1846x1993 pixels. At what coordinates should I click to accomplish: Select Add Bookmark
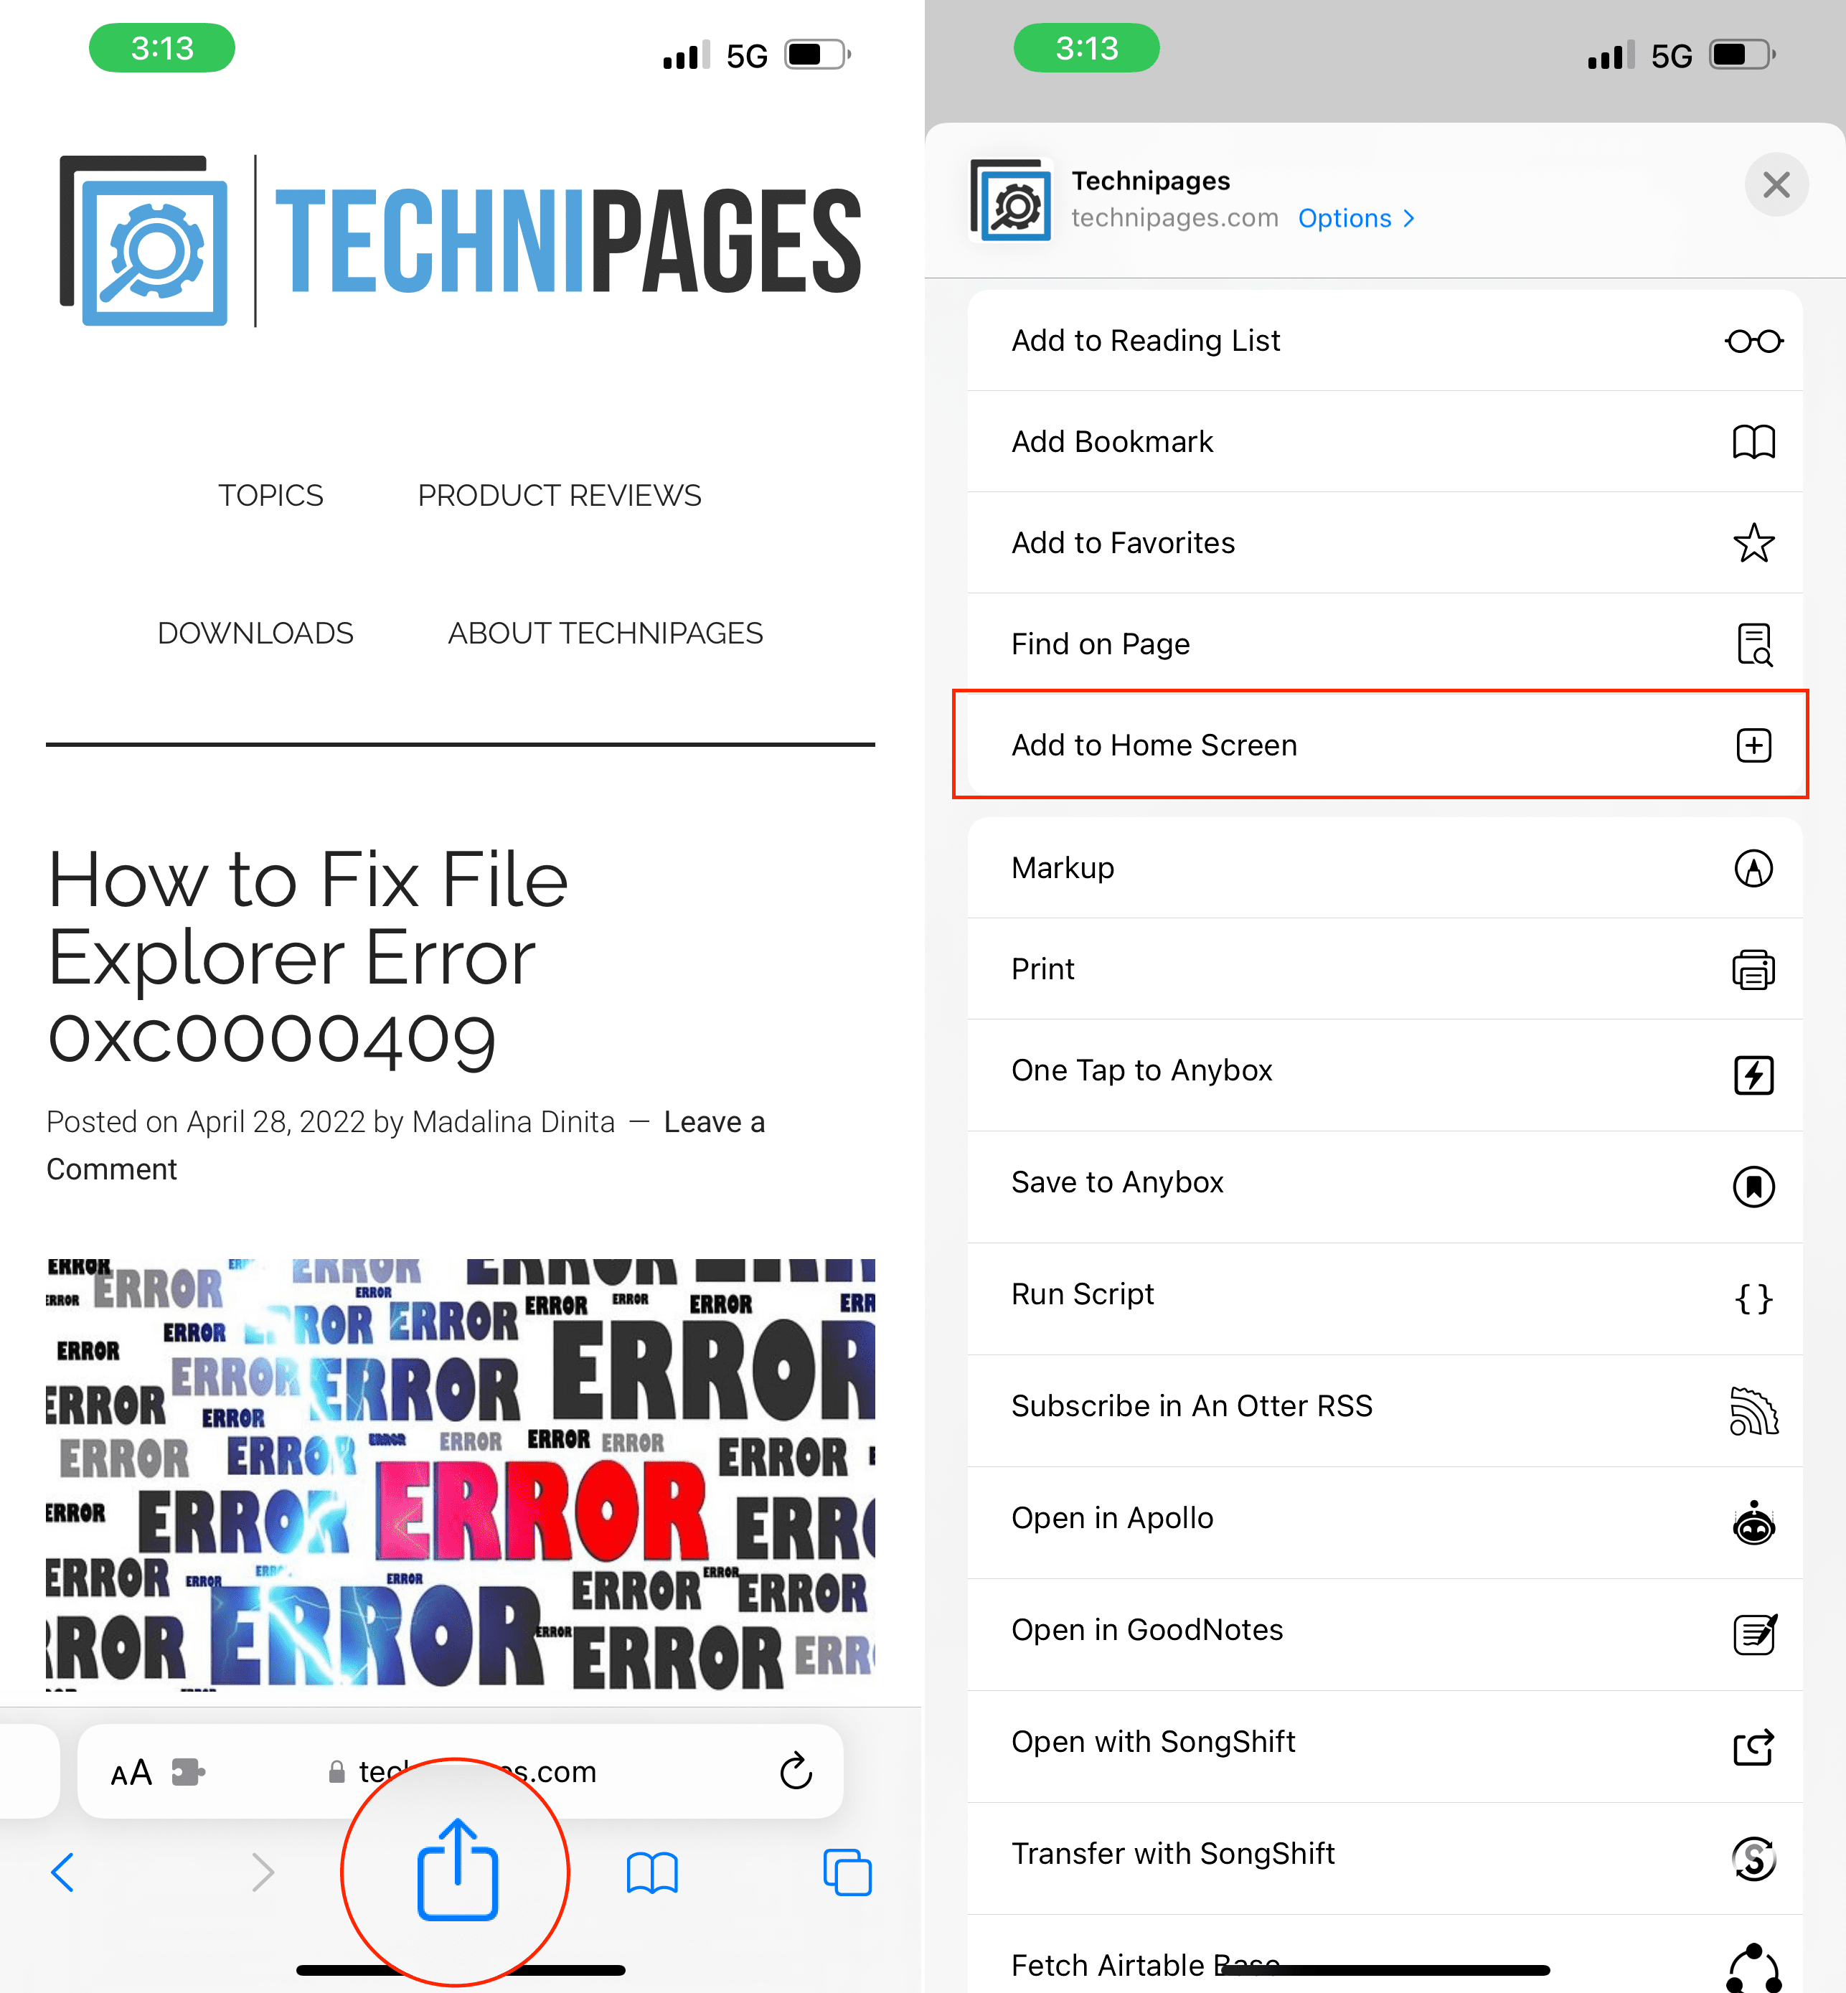pos(1385,441)
